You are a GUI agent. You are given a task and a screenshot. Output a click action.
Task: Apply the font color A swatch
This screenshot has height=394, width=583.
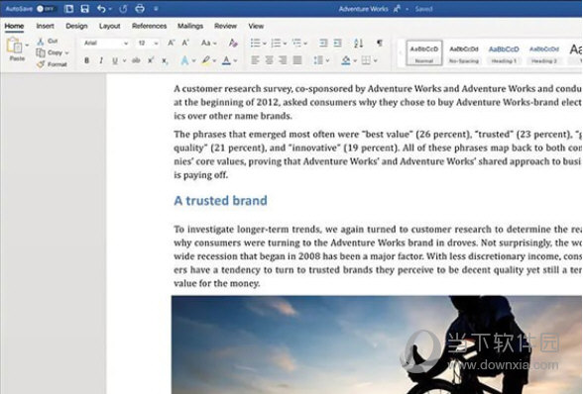[x=226, y=60]
